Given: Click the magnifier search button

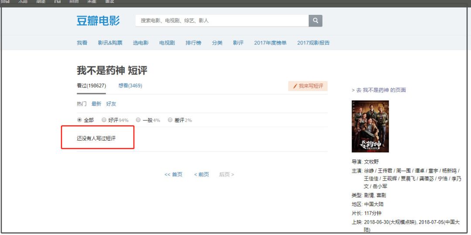Looking at the screenshot, I should [315, 21].
